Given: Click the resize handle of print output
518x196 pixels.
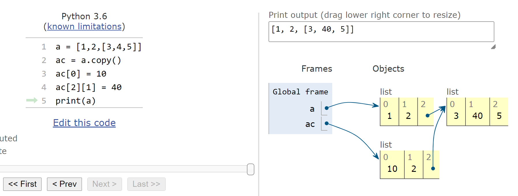Looking at the screenshot, I should [x=493, y=47].
